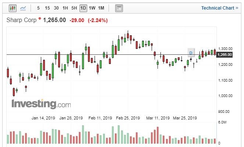244x147 pixels.
Task: Click the Feb 11, 2019 date label
Action: [x=100, y=118]
